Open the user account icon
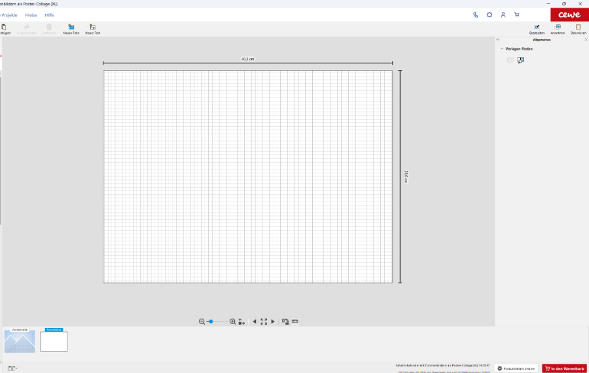 point(503,15)
